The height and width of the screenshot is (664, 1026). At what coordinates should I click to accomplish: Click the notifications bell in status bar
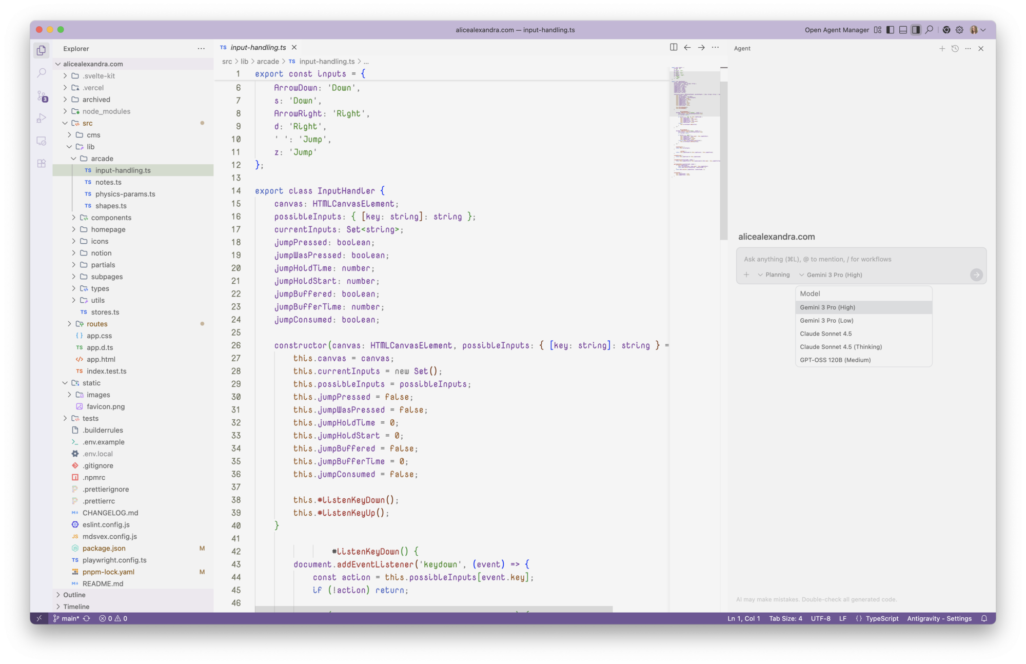click(984, 618)
